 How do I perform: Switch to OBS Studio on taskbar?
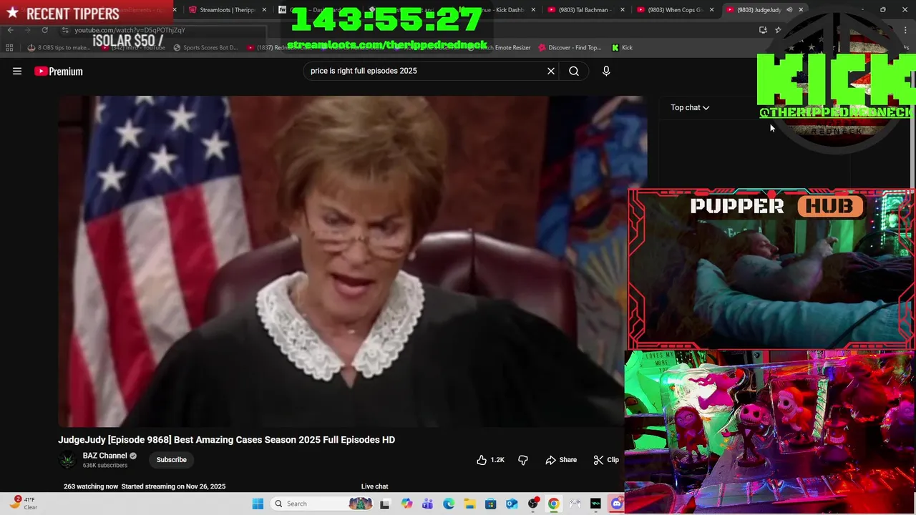(533, 504)
